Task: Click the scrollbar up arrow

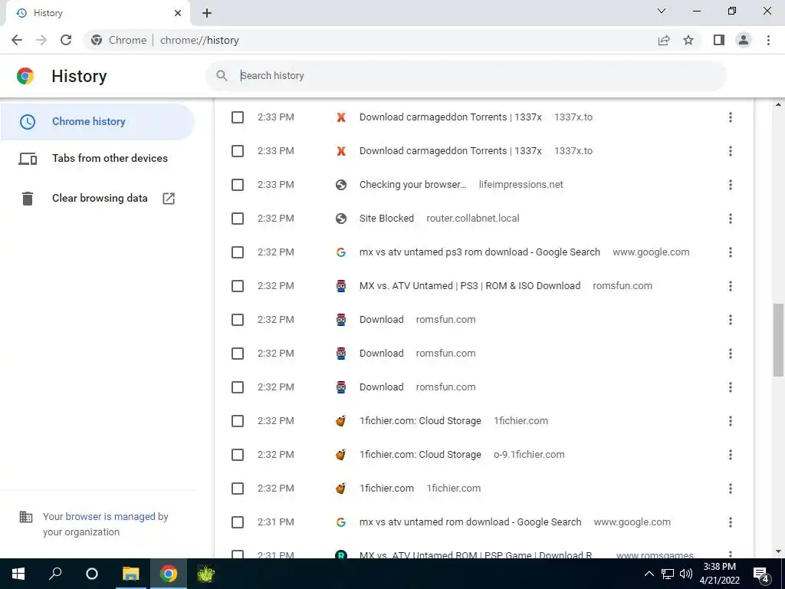Action: [778, 104]
